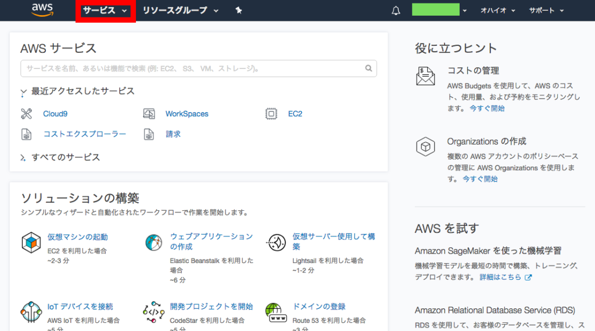595x331 pixels.
Task: Open the EC2 service link
Action: (x=295, y=114)
